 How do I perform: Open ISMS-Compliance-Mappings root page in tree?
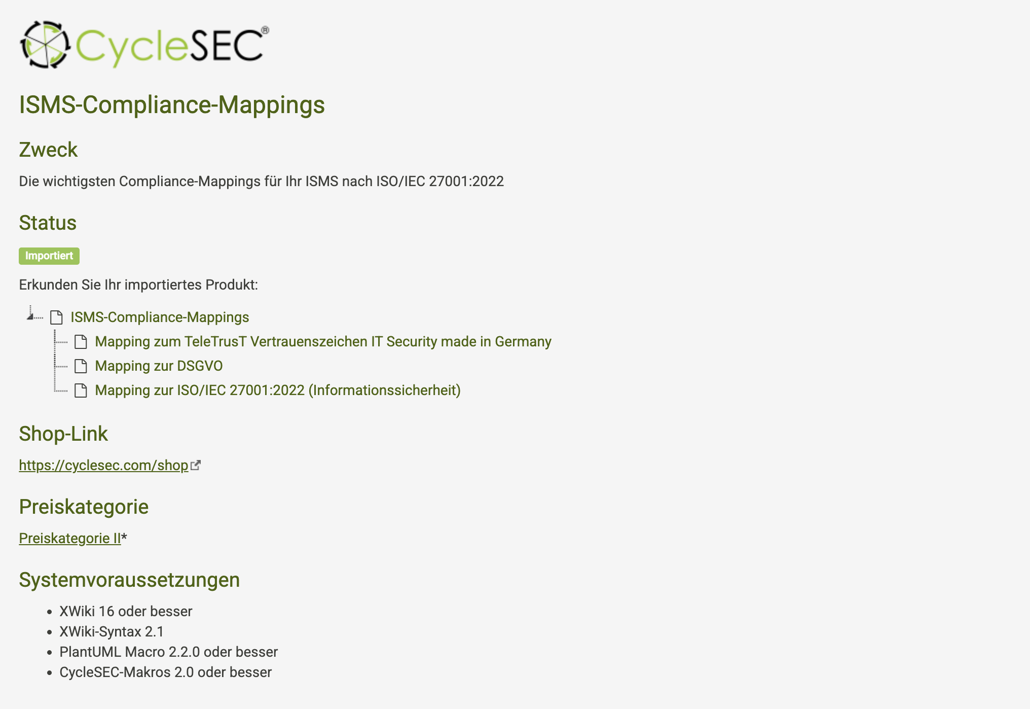[x=160, y=317]
